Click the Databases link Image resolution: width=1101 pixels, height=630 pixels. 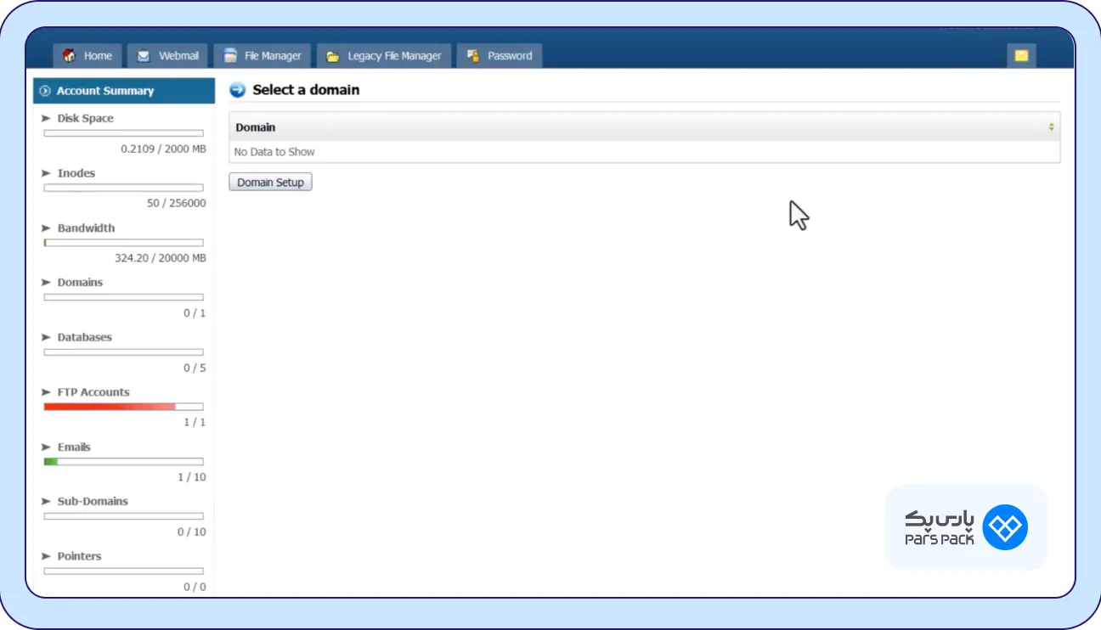84,338
